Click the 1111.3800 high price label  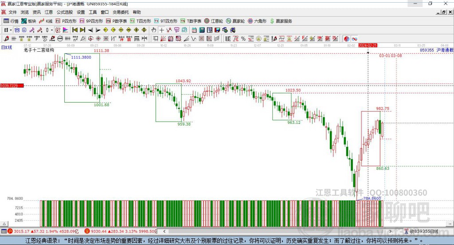(x=81, y=57)
